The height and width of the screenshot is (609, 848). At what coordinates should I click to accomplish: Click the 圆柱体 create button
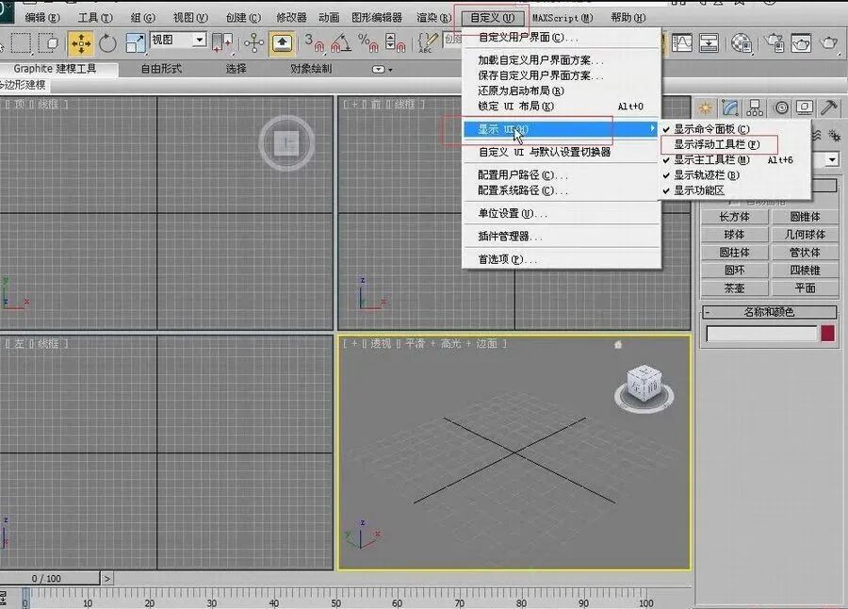tap(734, 253)
